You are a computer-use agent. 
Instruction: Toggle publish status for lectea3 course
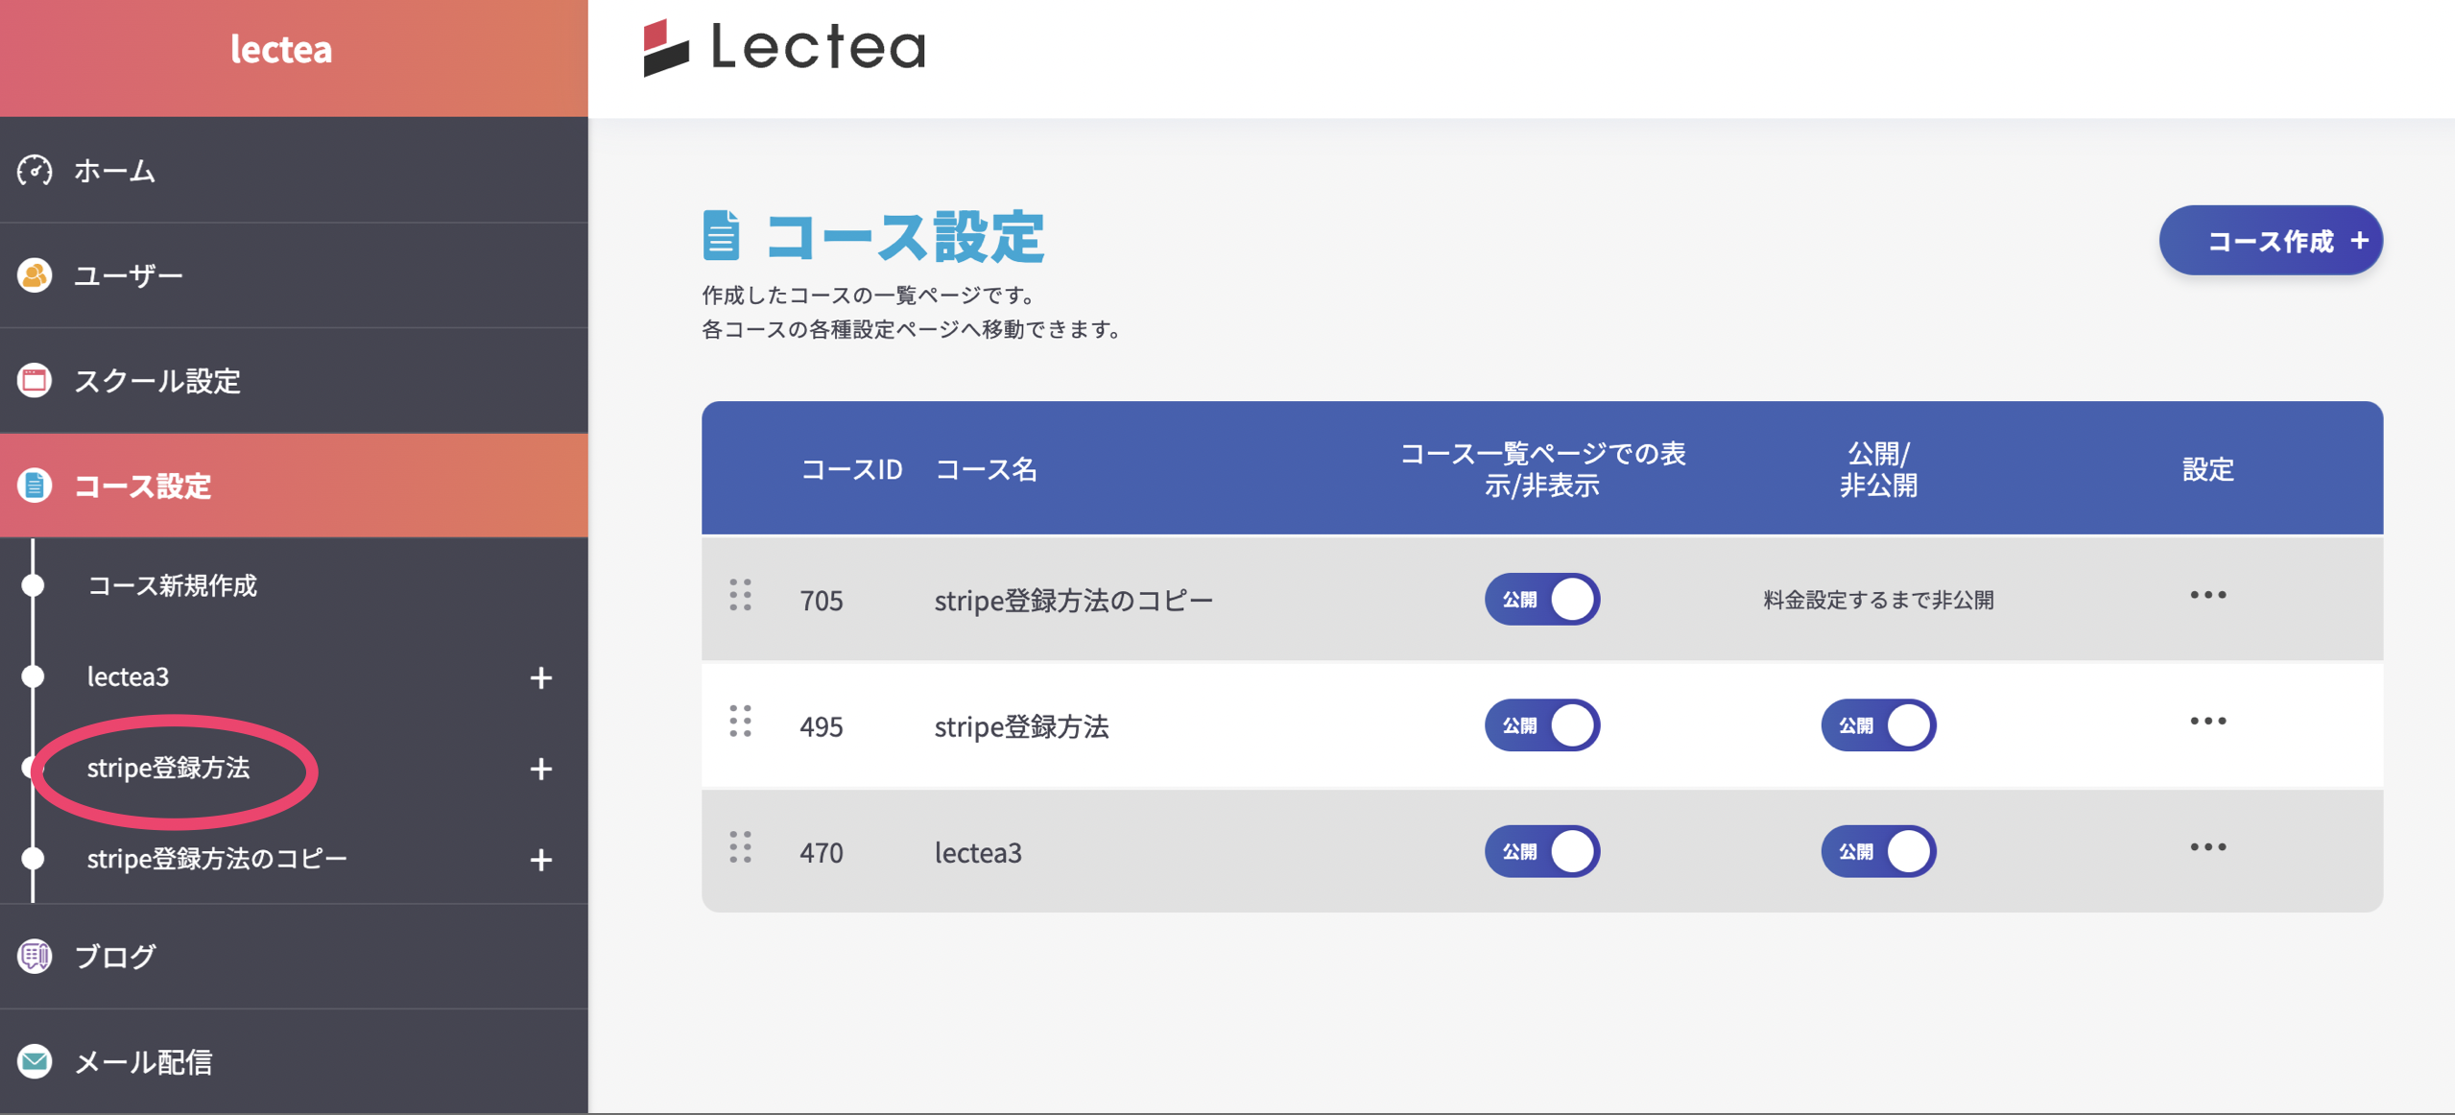tap(1878, 852)
